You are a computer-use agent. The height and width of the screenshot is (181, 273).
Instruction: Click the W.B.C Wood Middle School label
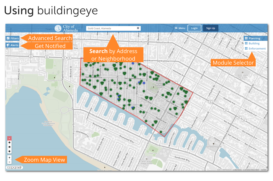[x=146, y=162]
